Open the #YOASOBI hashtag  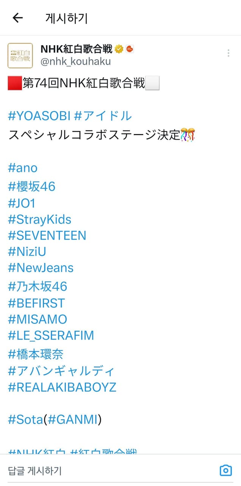click(x=39, y=116)
